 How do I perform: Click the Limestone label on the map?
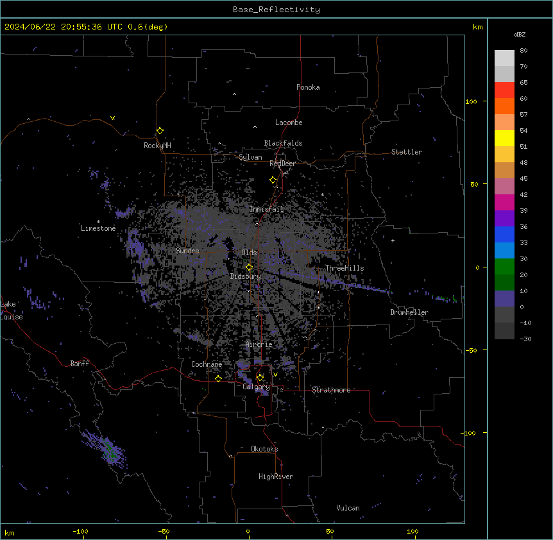(x=98, y=228)
